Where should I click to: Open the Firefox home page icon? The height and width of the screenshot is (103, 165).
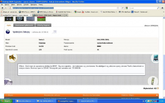click(x=162, y=8)
